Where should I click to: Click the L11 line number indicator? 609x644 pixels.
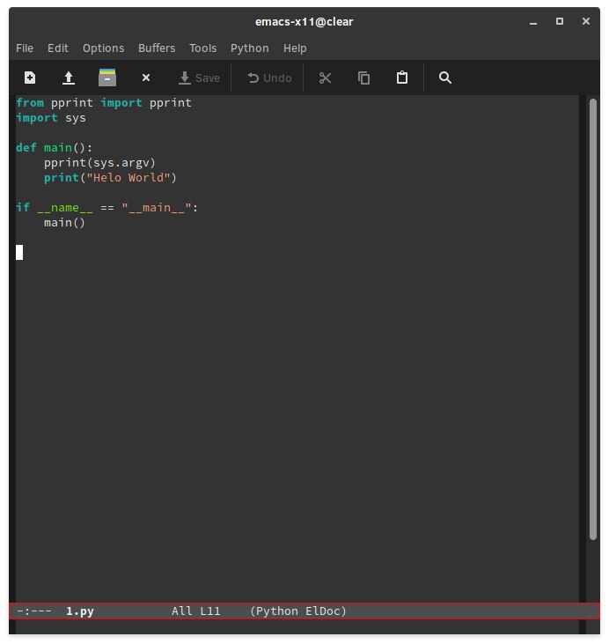[210, 611]
